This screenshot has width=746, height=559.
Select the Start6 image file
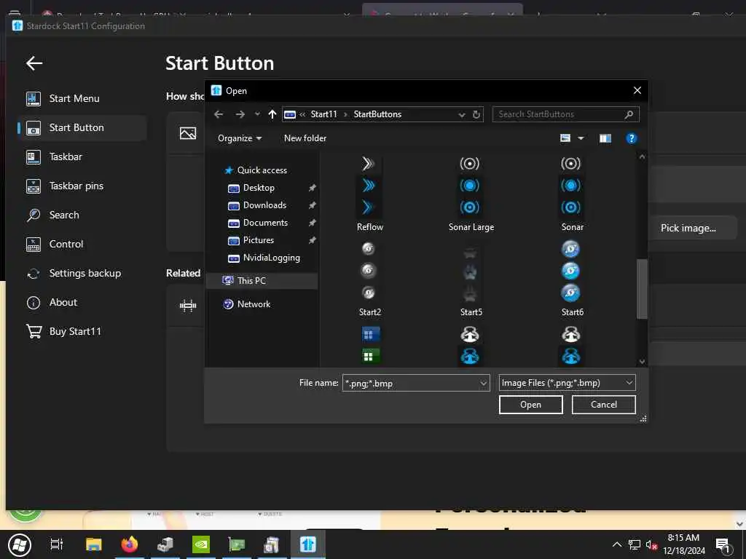tap(572, 278)
